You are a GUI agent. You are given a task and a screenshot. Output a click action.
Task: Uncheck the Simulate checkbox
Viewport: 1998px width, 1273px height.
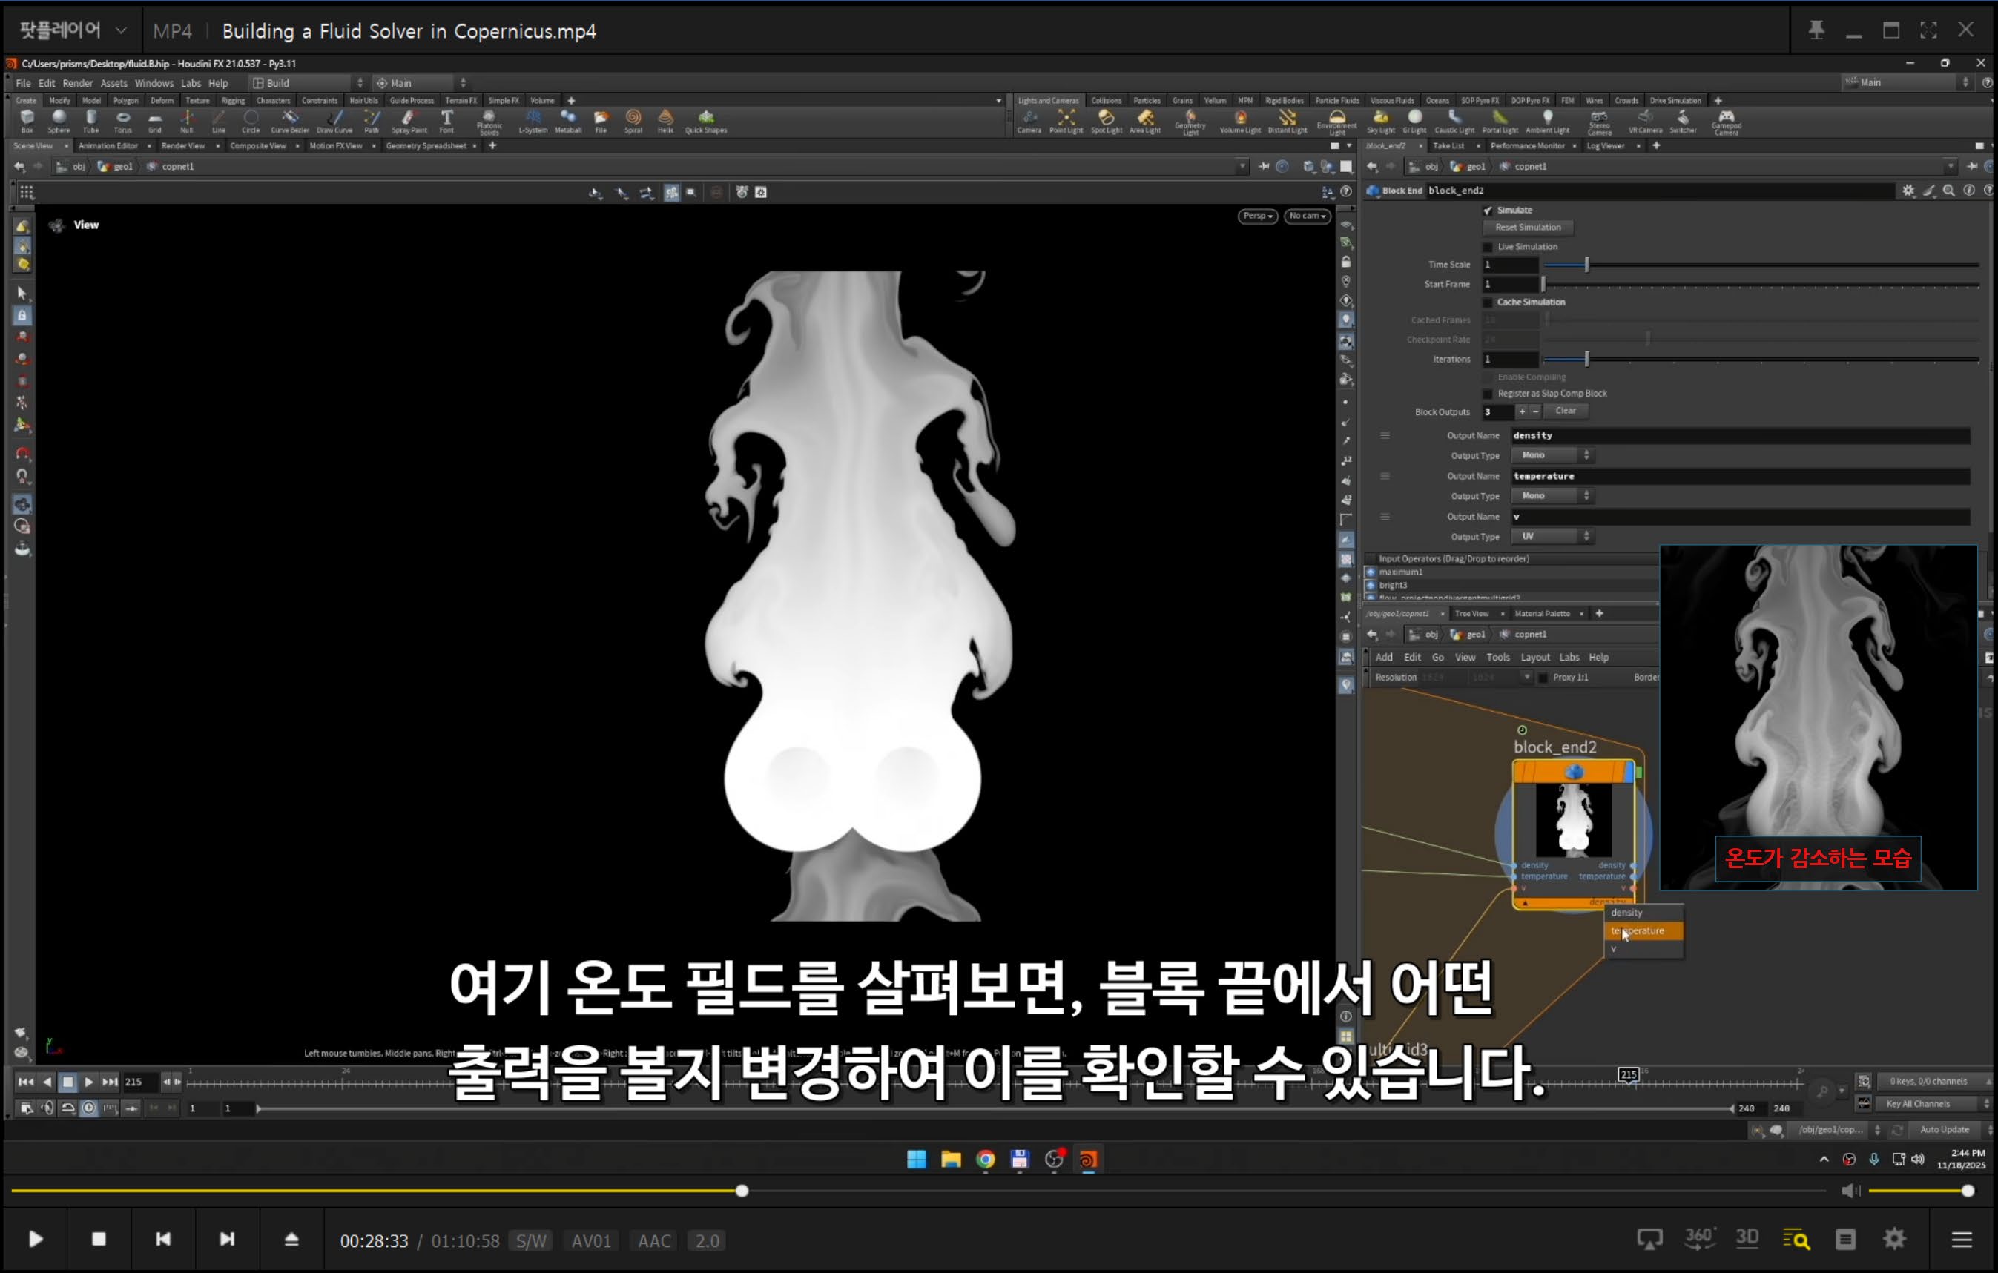pos(1488,211)
